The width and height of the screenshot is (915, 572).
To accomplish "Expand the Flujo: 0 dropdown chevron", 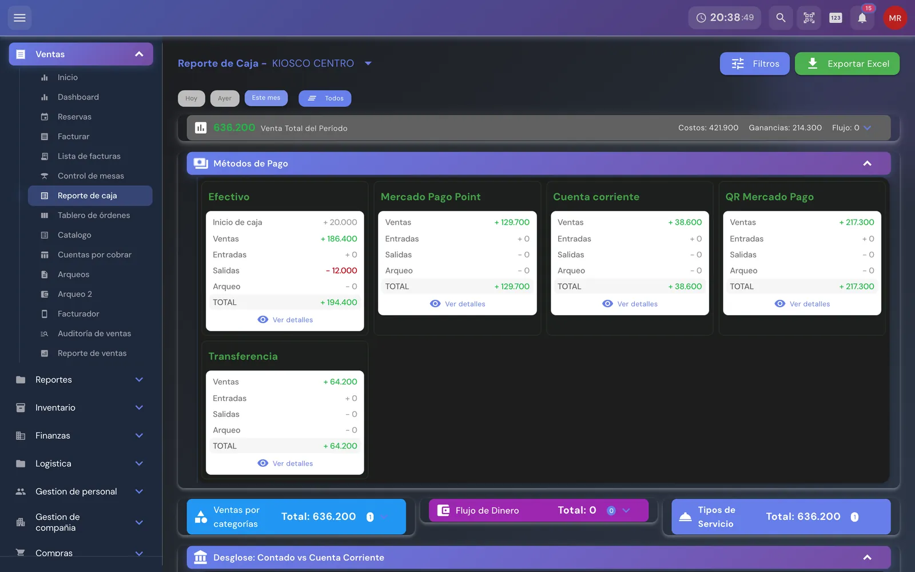I will (867, 128).
